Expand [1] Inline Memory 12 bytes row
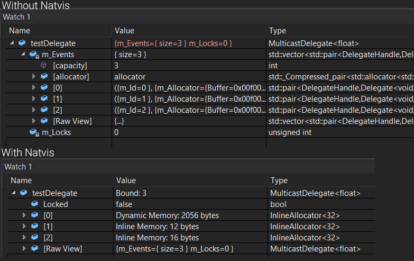The image size is (414, 261). pos(24,226)
